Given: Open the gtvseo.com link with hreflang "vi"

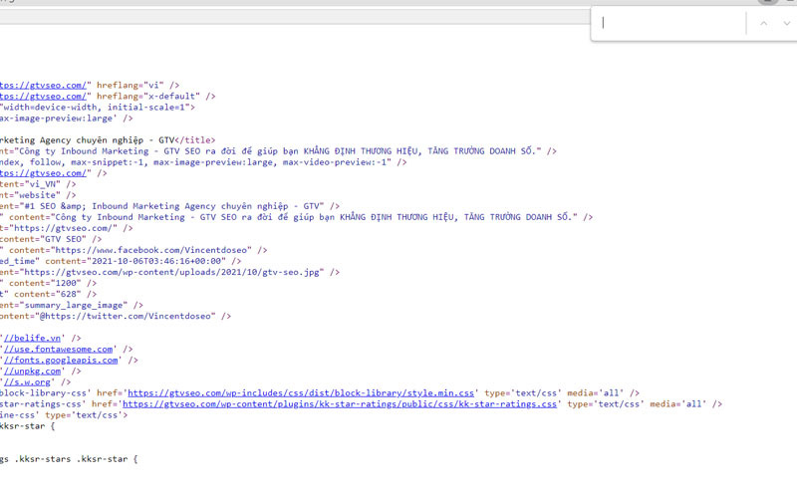Looking at the screenshot, I should (x=44, y=86).
